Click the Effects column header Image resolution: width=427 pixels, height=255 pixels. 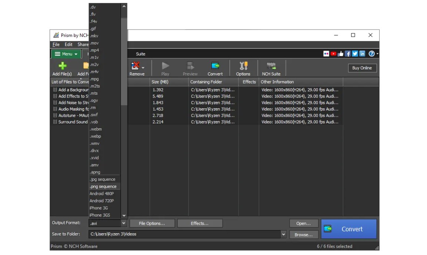(x=249, y=82)
